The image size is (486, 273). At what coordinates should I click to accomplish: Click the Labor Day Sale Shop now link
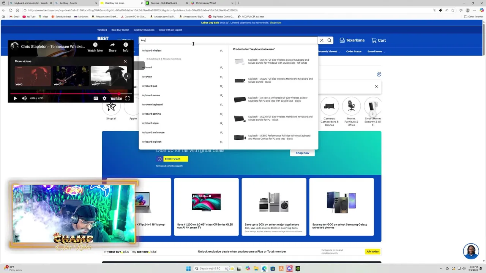[275, 23]
